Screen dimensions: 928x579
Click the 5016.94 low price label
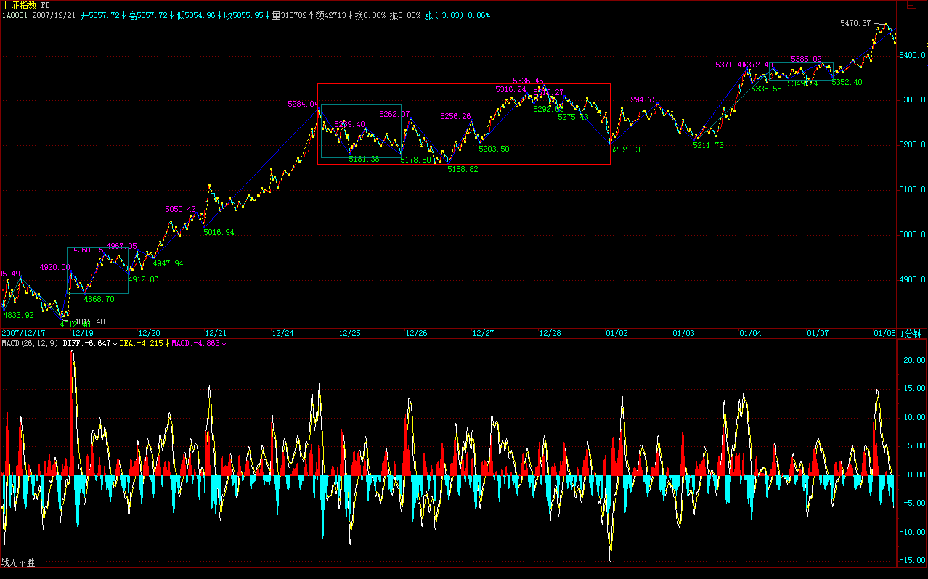click(x=219, y=232)
